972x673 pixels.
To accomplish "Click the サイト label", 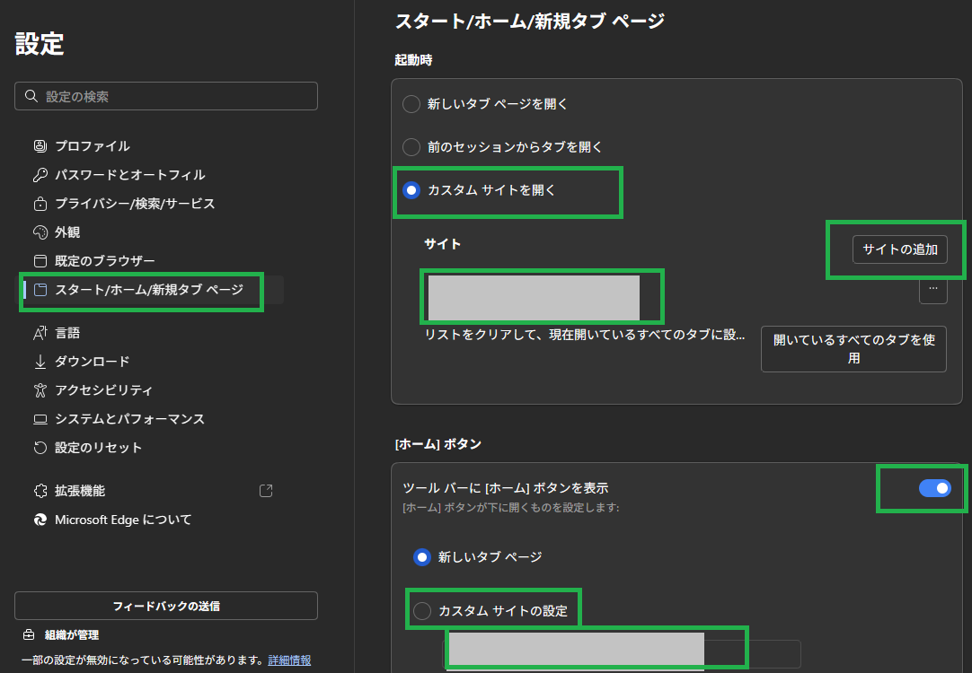I will (x=442, y=244).
